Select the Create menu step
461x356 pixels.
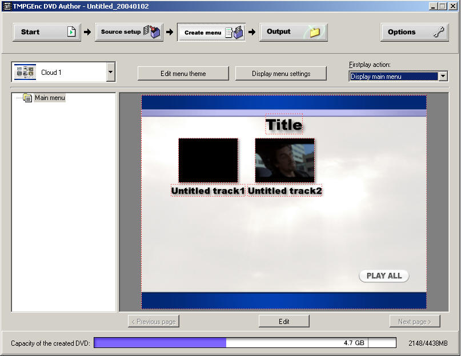point(211,33)
